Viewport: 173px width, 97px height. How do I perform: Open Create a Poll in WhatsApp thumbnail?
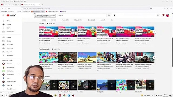[87, 32]
